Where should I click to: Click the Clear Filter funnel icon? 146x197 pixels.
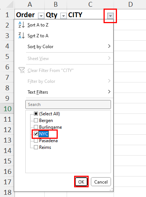tap(22, 70)
